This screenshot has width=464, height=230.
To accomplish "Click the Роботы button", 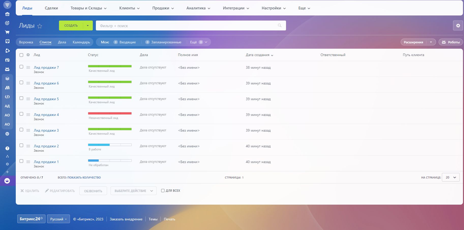I will point(451,42).
